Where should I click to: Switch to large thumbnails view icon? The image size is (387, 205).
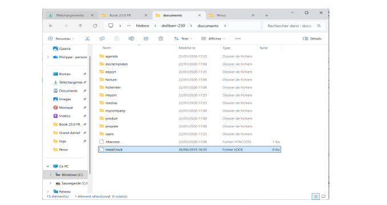point(323,196)
